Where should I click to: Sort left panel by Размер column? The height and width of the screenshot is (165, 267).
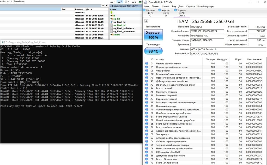[79, 9]
